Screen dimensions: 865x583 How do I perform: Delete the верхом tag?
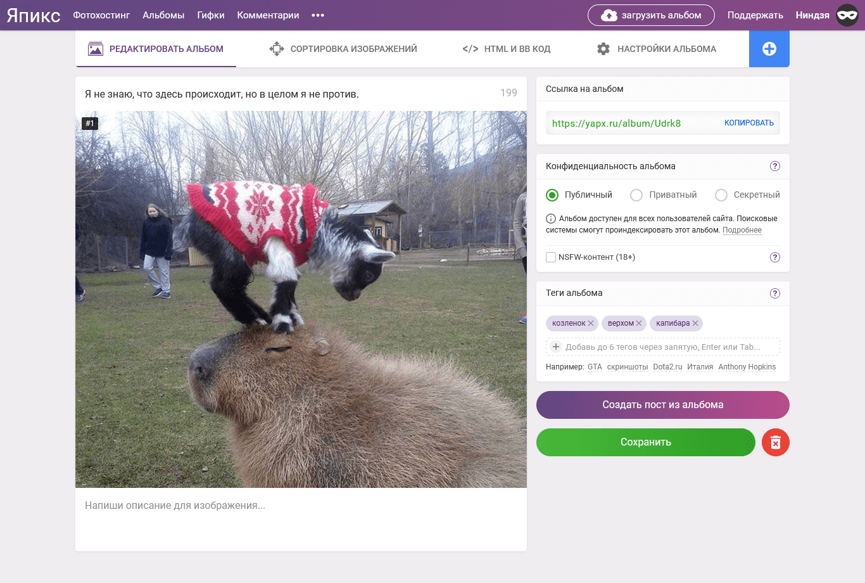tap(639, 323)
